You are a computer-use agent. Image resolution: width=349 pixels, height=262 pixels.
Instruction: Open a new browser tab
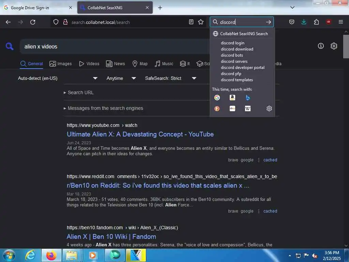point(160,8)
